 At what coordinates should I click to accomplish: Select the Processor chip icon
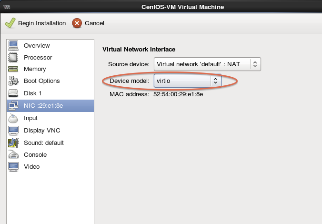13,58
